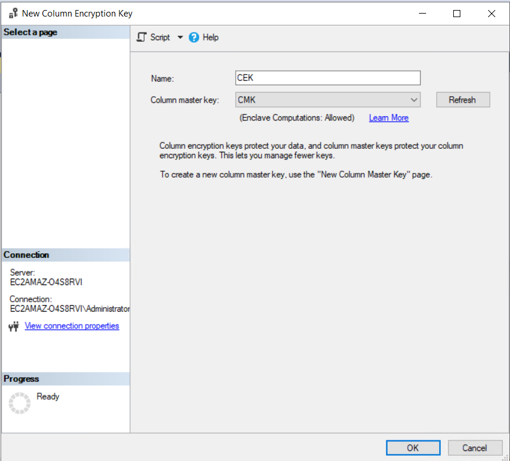Click the Help label in the toolbar
The width and height of the screenshot is (510, 461).
click(x=210, y=37)
